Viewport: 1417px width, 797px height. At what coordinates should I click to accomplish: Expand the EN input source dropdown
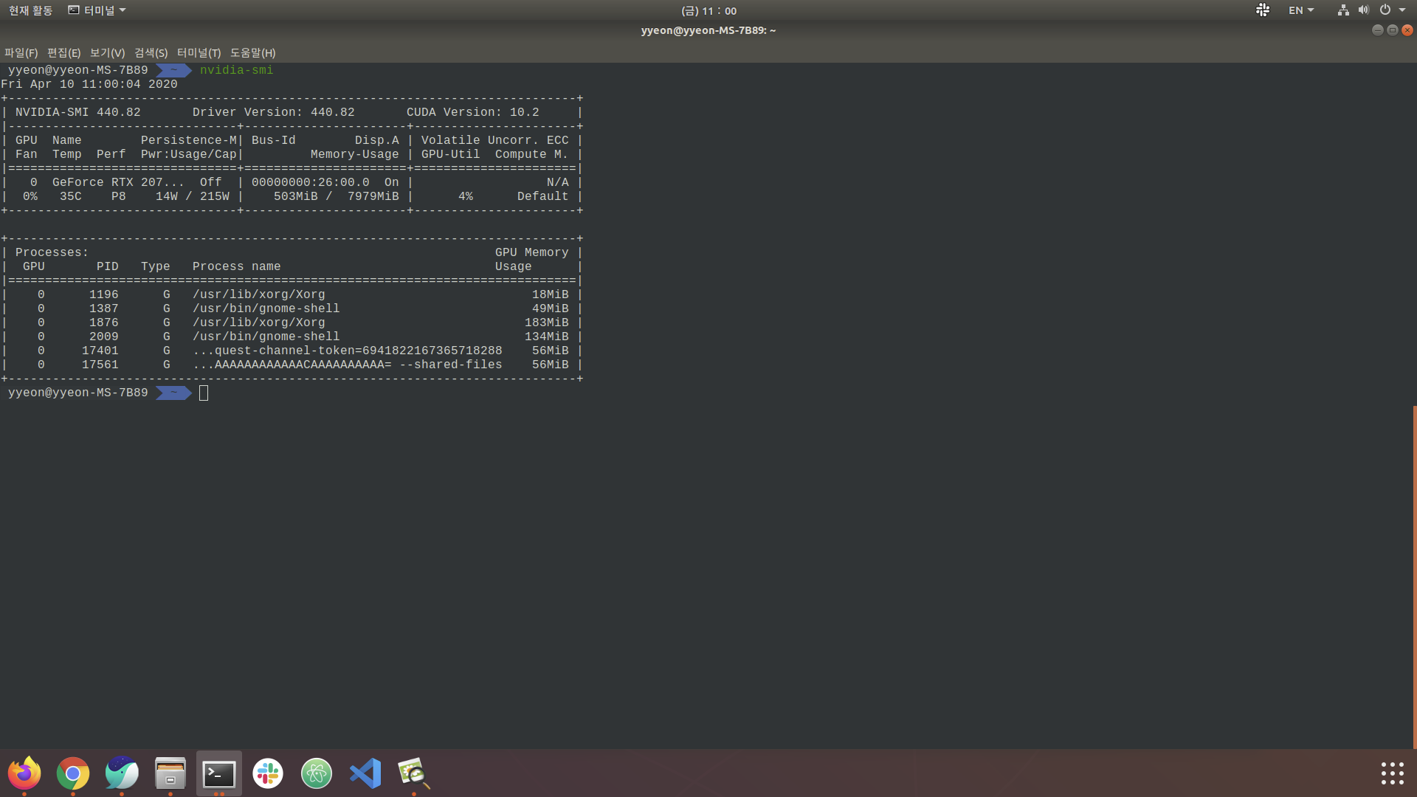(1301, 10)
